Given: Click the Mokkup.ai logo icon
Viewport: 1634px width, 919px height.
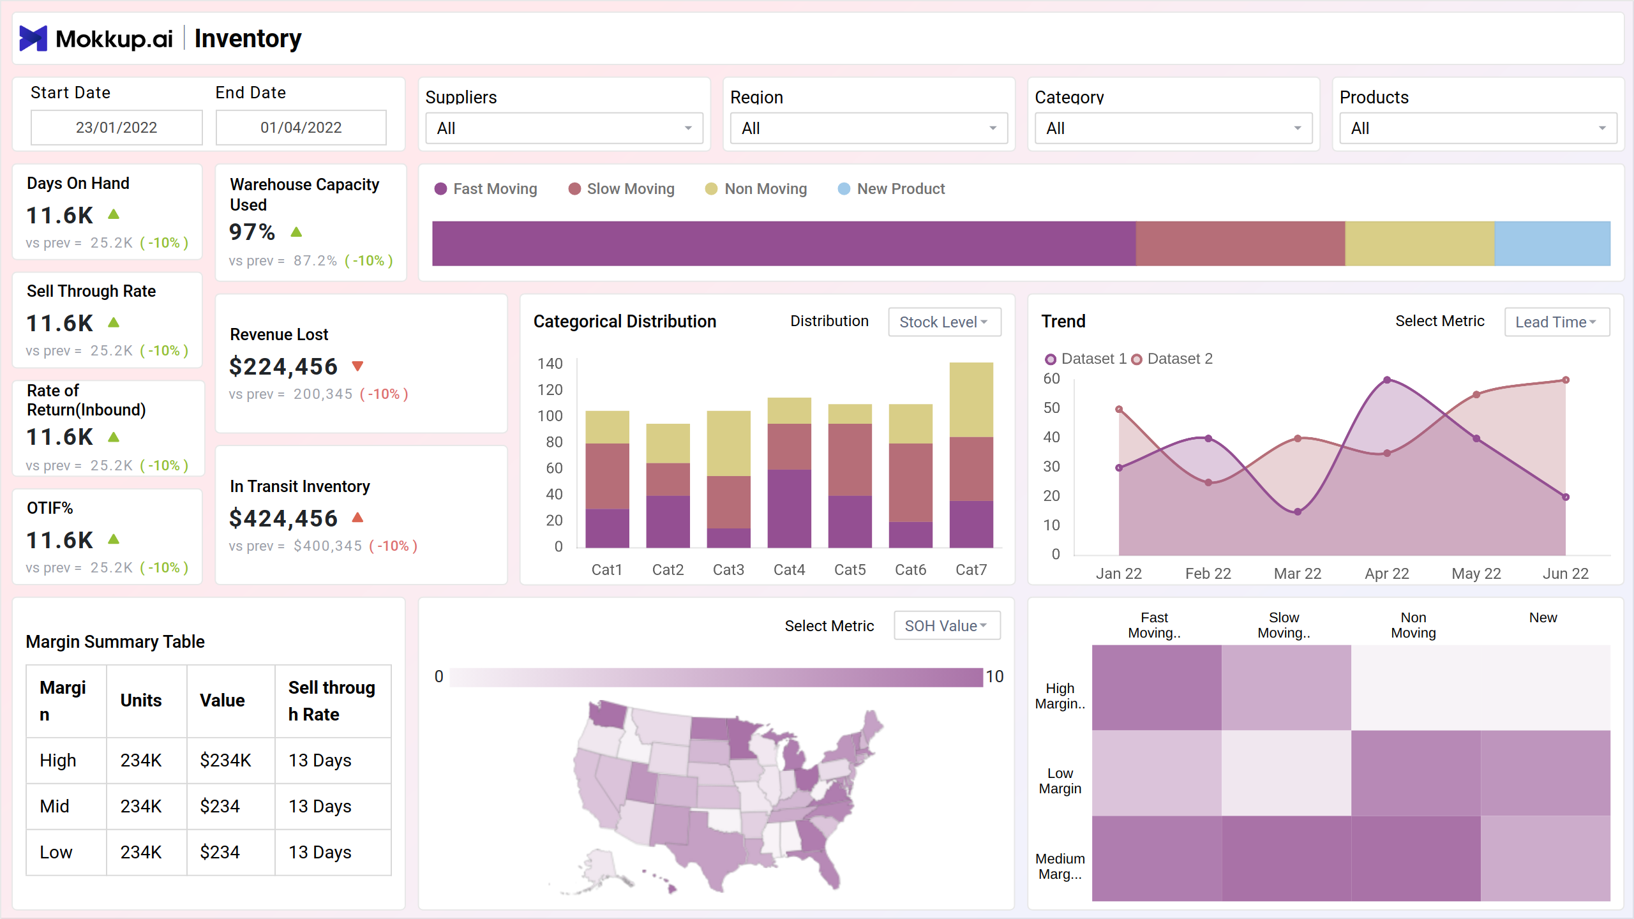Looking at the screenshot, I should click(x=33, y=38).
